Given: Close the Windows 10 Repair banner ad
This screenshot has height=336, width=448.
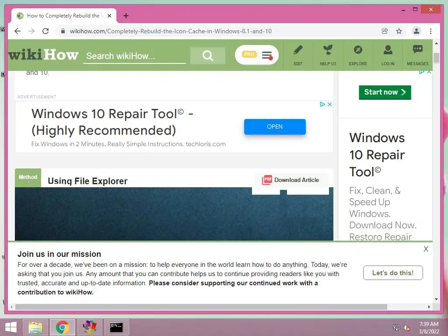Looking at the screenshot, I should pyautogui.click(x=329, y=104).
